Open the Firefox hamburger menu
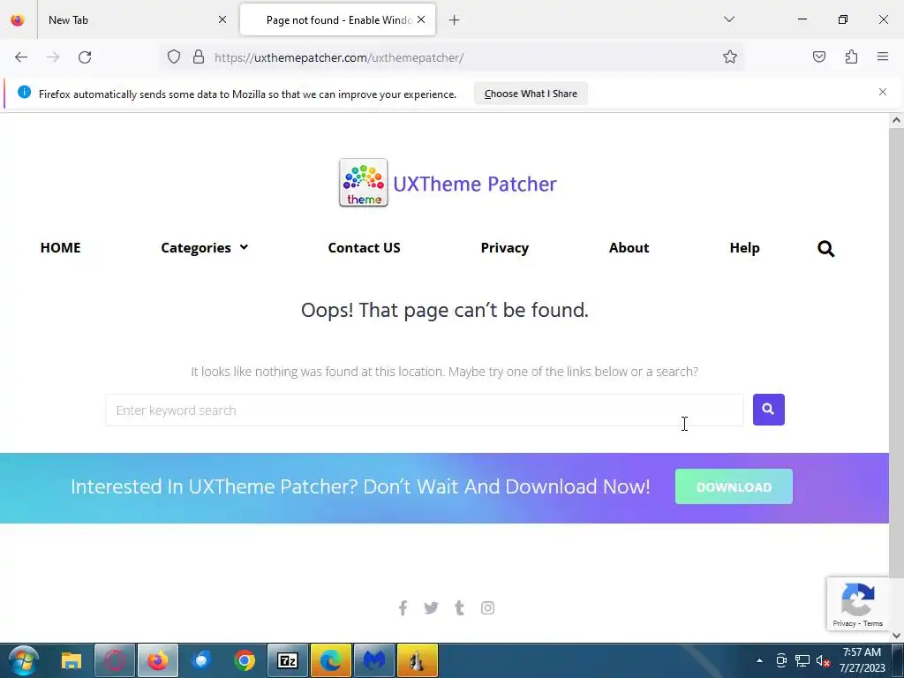 tap(883, 56)
